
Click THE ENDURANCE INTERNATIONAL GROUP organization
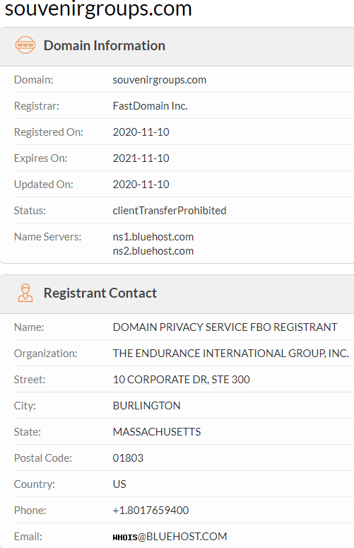(x=231, y=354)
